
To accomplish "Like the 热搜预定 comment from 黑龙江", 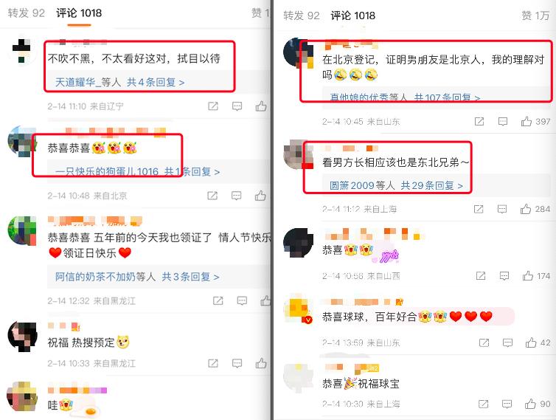I will click(x=261, y=363).
